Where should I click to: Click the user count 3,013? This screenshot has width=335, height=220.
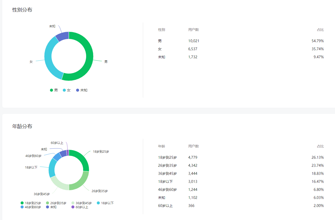coord(193,182)
